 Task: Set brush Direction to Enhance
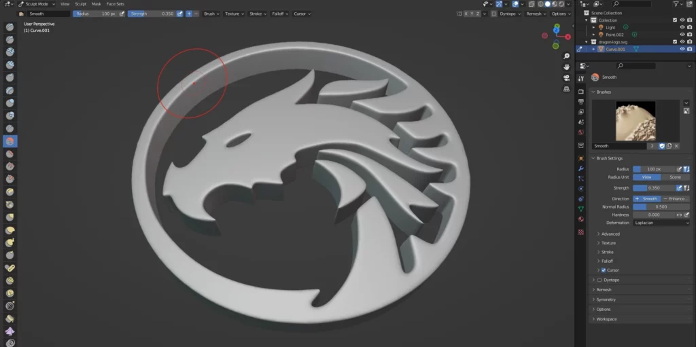[x=676, y=199]
